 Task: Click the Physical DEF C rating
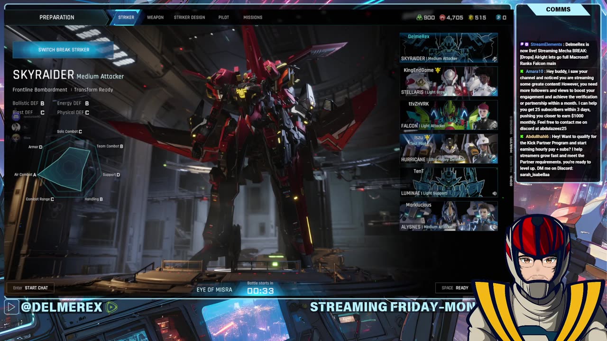pos(73,113)
